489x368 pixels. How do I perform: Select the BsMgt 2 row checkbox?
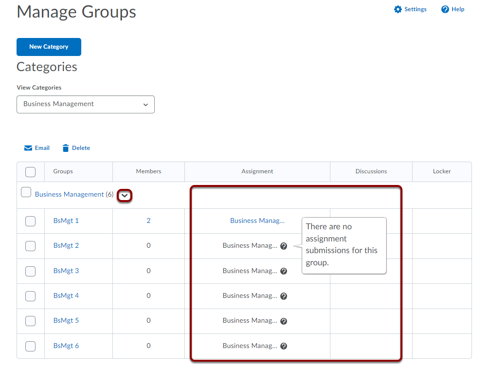30,246
